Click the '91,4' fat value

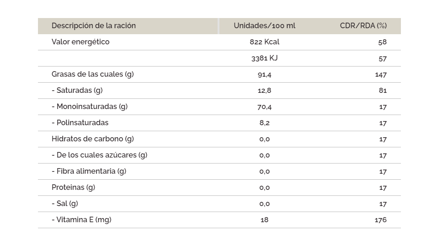pyautogui.click(x=264, y=74)
